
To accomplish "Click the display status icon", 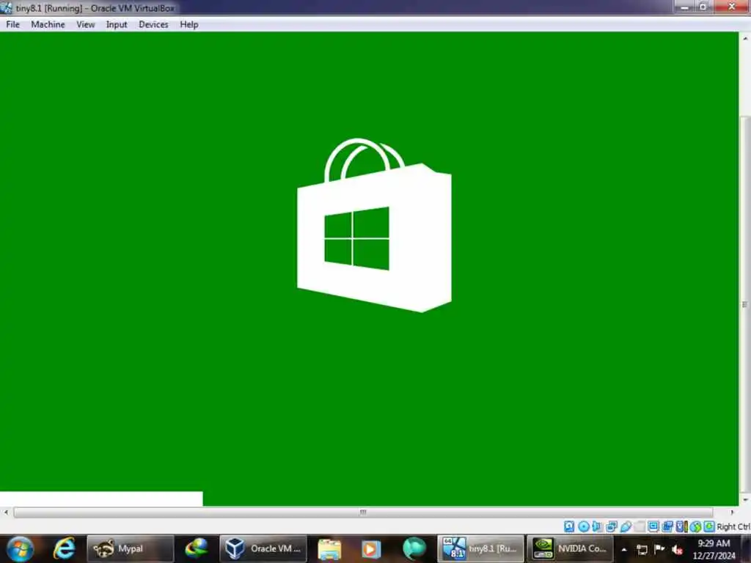I will point(653,526).
